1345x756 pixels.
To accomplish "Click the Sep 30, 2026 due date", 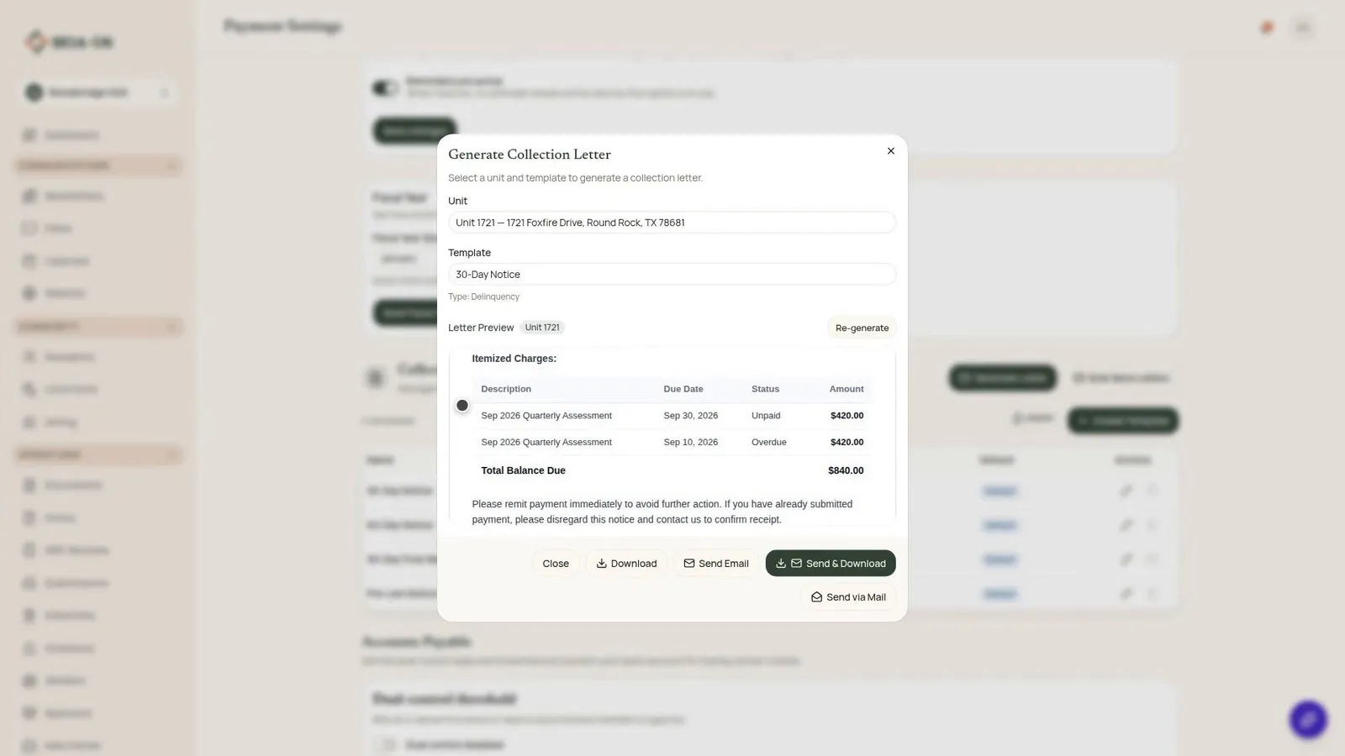I will click(691, 416).
